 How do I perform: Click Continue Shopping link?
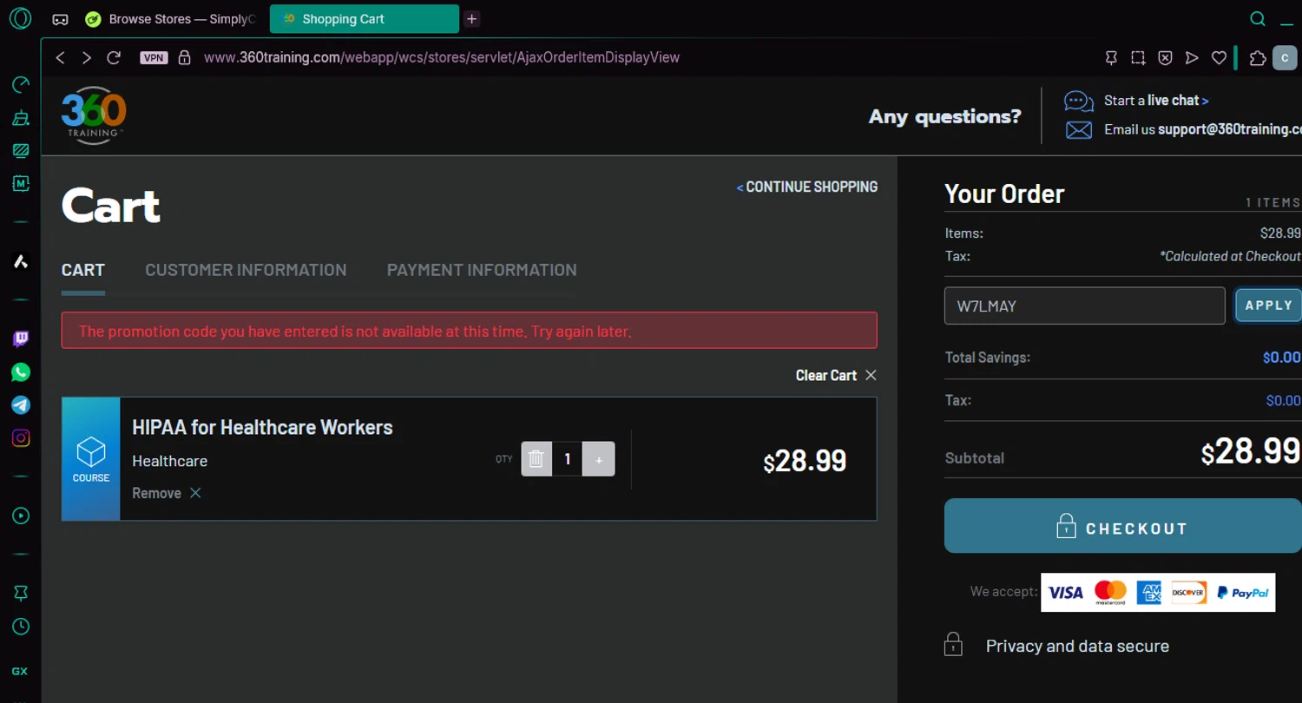click(x=807, y=187)
